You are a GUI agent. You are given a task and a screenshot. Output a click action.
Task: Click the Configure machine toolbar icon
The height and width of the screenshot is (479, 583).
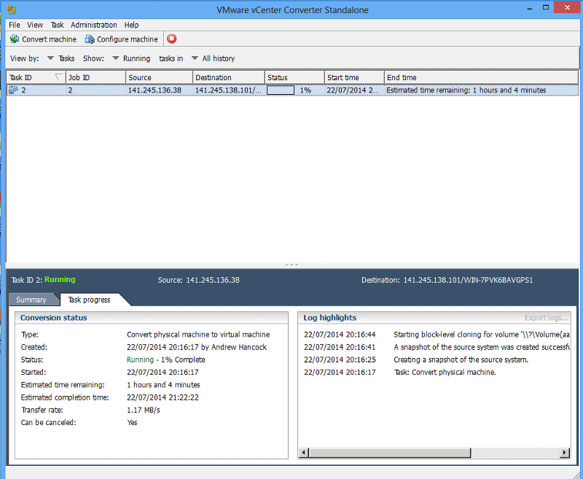point(90,39)
